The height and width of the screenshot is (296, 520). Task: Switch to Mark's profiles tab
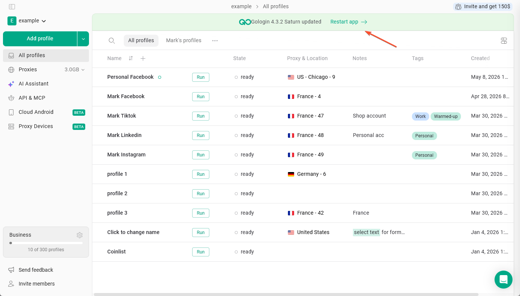pos(184,41)
